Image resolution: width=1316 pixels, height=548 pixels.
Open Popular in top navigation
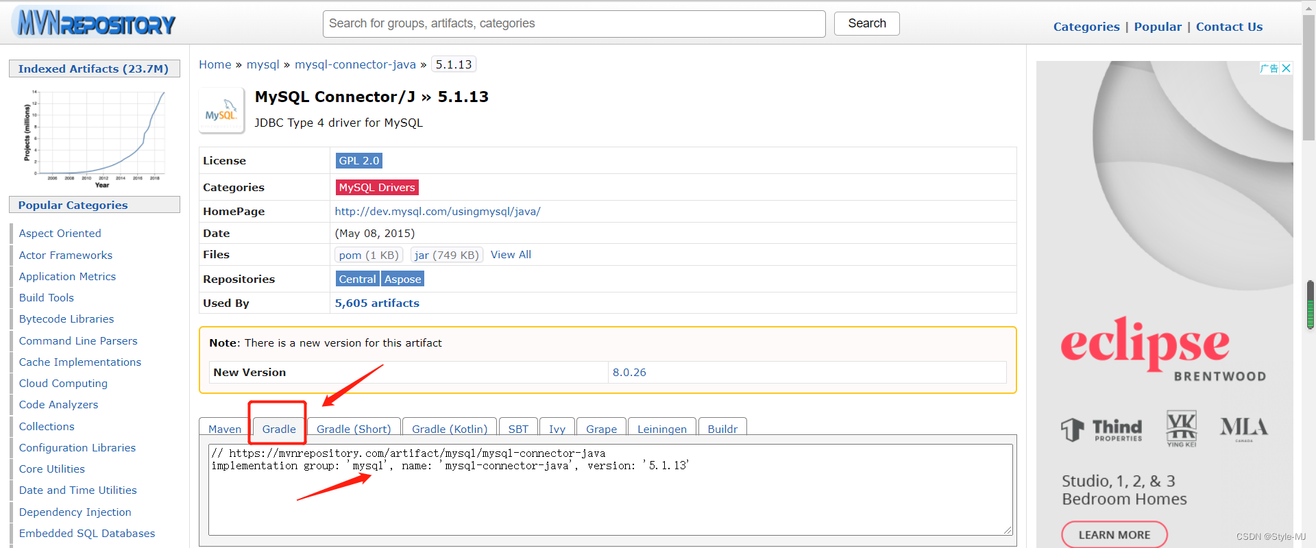click(1158, 27)
